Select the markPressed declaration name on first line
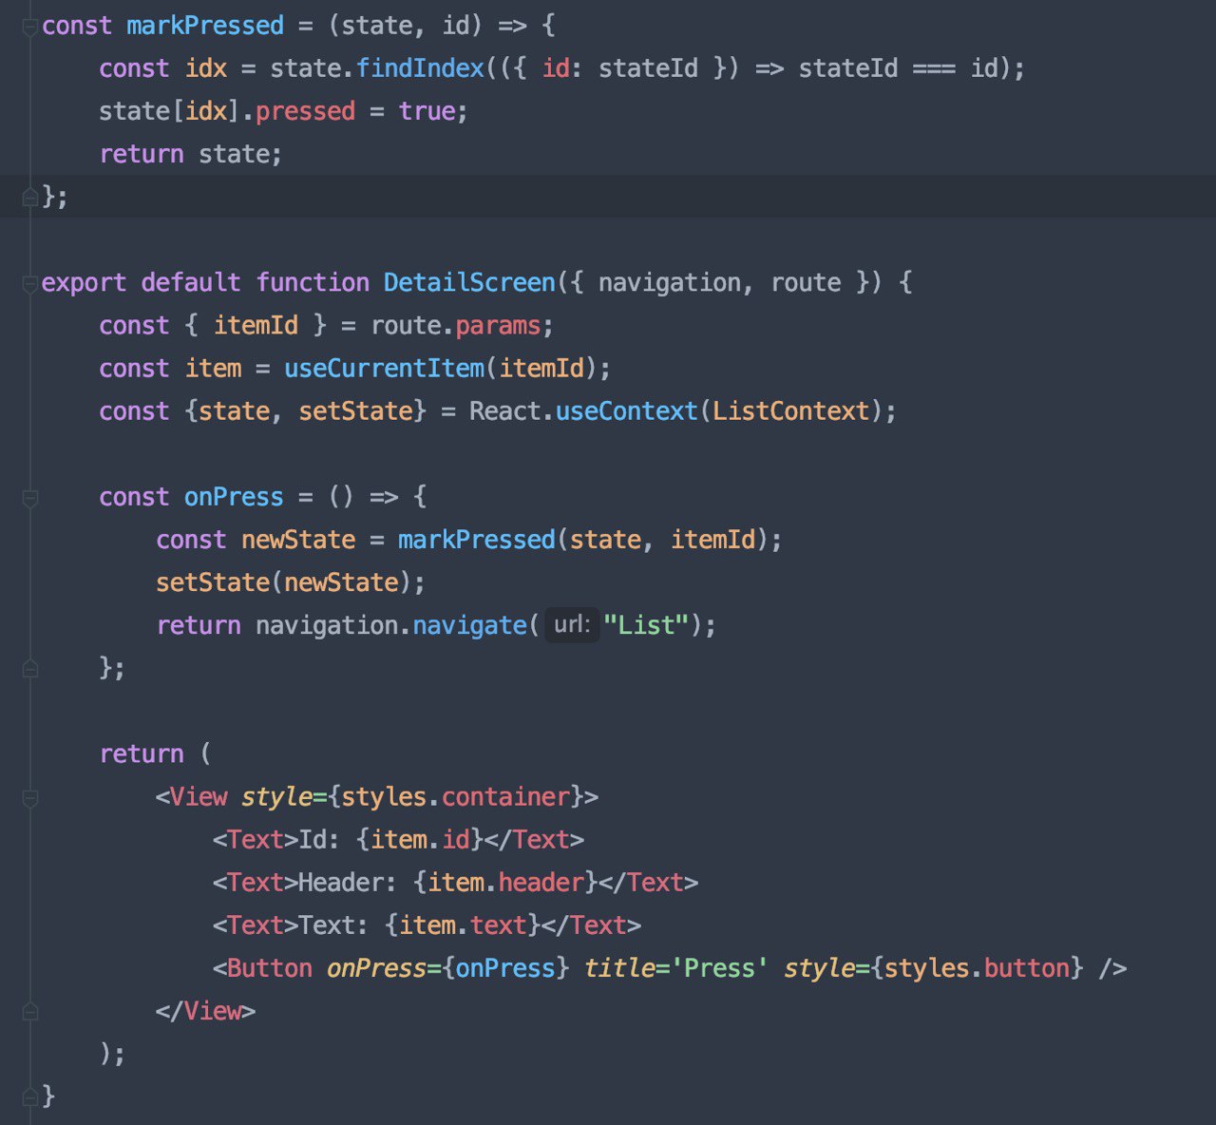The image size is (1216, 1125). tap(205, 26)
